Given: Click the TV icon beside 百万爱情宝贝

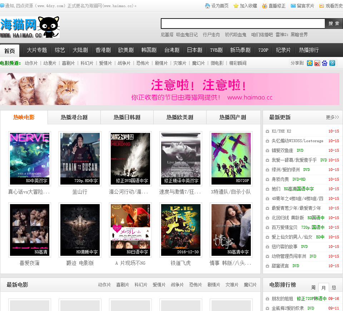Looking at the screenshot, I should tap(267, 227).
